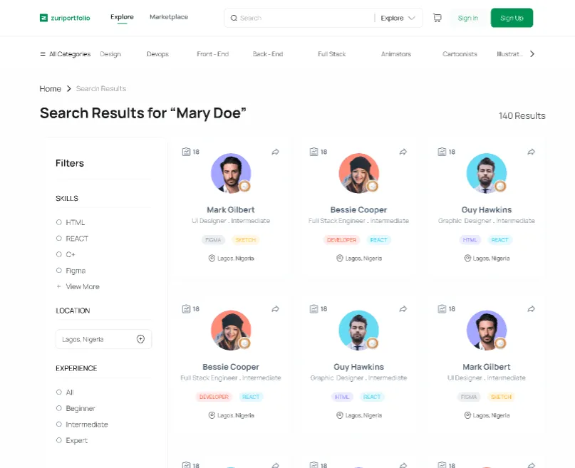Open first-row Guy Hawkins' name link
The width and height of the screenshot is (575, 468).
pos(486,209)
